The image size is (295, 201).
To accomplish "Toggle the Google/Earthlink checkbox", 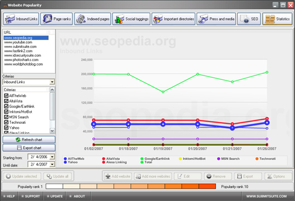I will click(x=6, y=107).
